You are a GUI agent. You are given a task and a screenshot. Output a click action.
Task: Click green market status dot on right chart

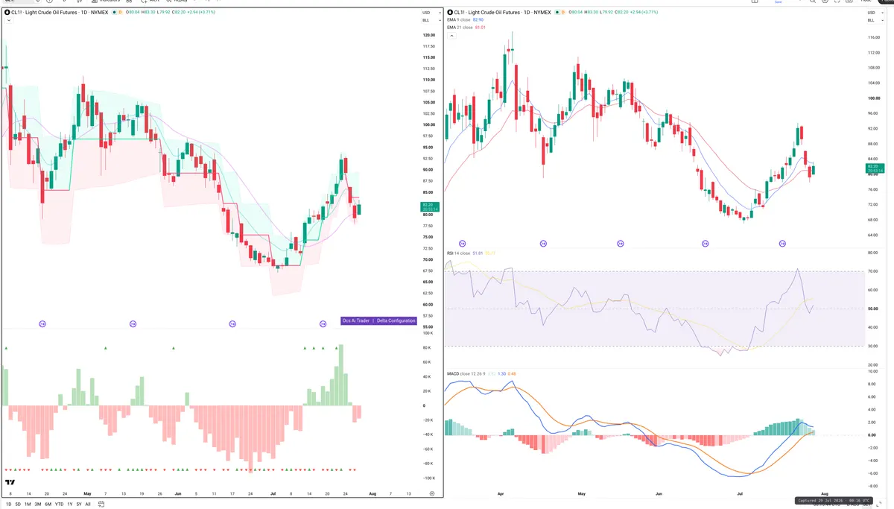pyautogui.click(x=556, y=13)
